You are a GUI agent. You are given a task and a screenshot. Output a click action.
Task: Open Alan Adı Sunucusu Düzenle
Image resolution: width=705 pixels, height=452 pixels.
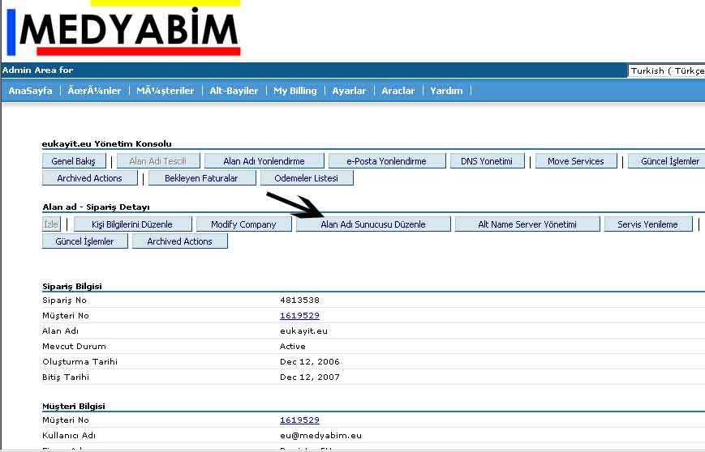[x=372, y=224]
